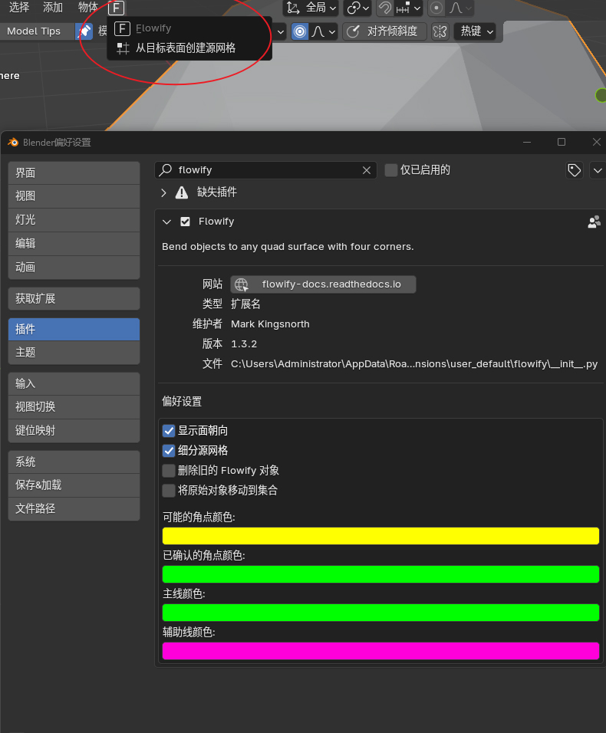Minimize the Blender preferences window
Screen dimensions: 606x733
527,142
